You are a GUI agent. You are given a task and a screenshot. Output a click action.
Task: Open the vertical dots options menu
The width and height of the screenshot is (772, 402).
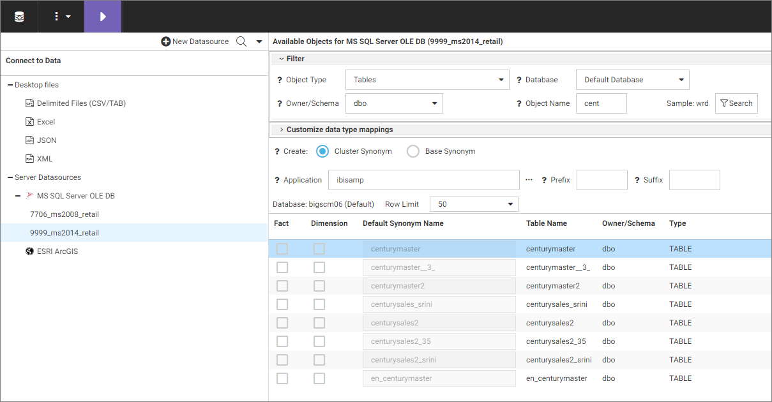(x=61, y=17)
